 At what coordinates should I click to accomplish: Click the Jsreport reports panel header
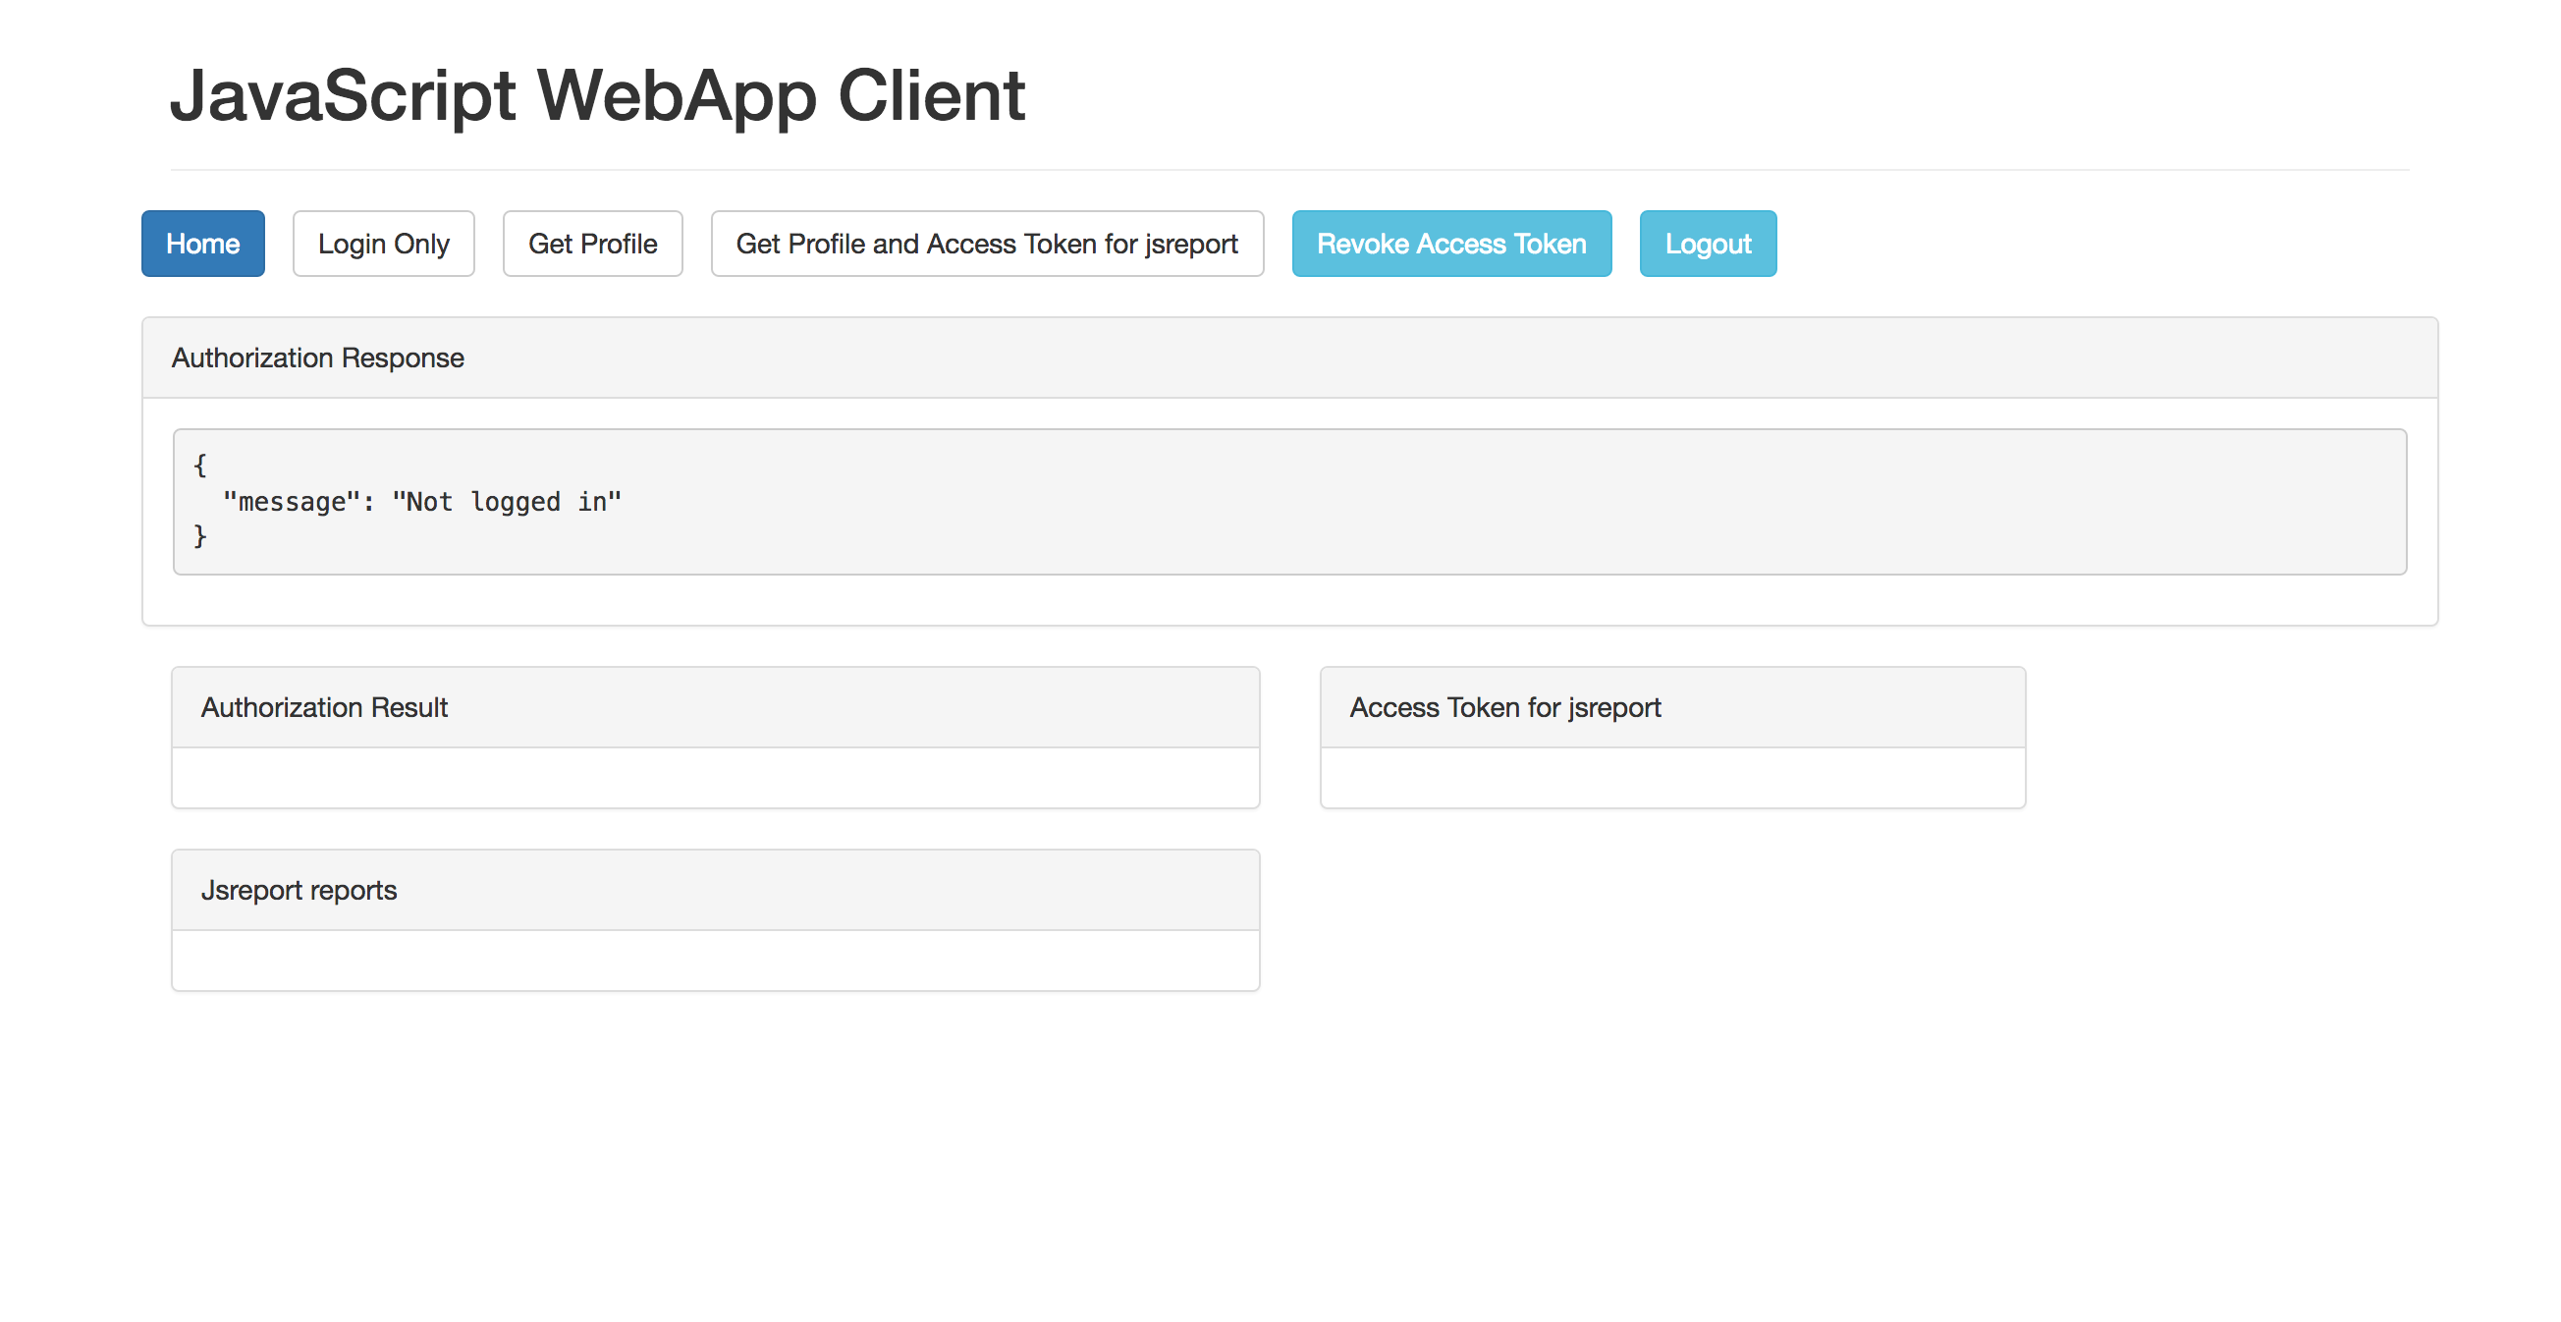tap(299, 890)
